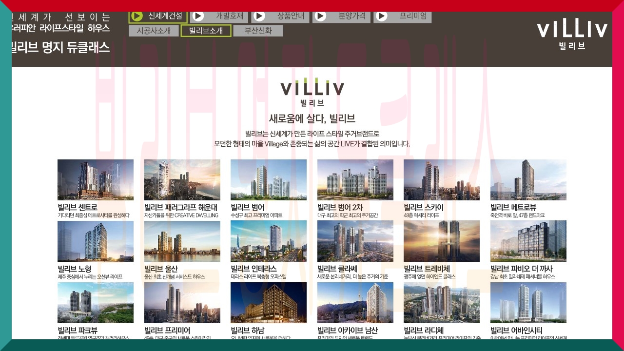Open the 빌리브 울산 thumbnail
Image resolution: width=624 pixels, height=351 pixels.
pos(182,241)
